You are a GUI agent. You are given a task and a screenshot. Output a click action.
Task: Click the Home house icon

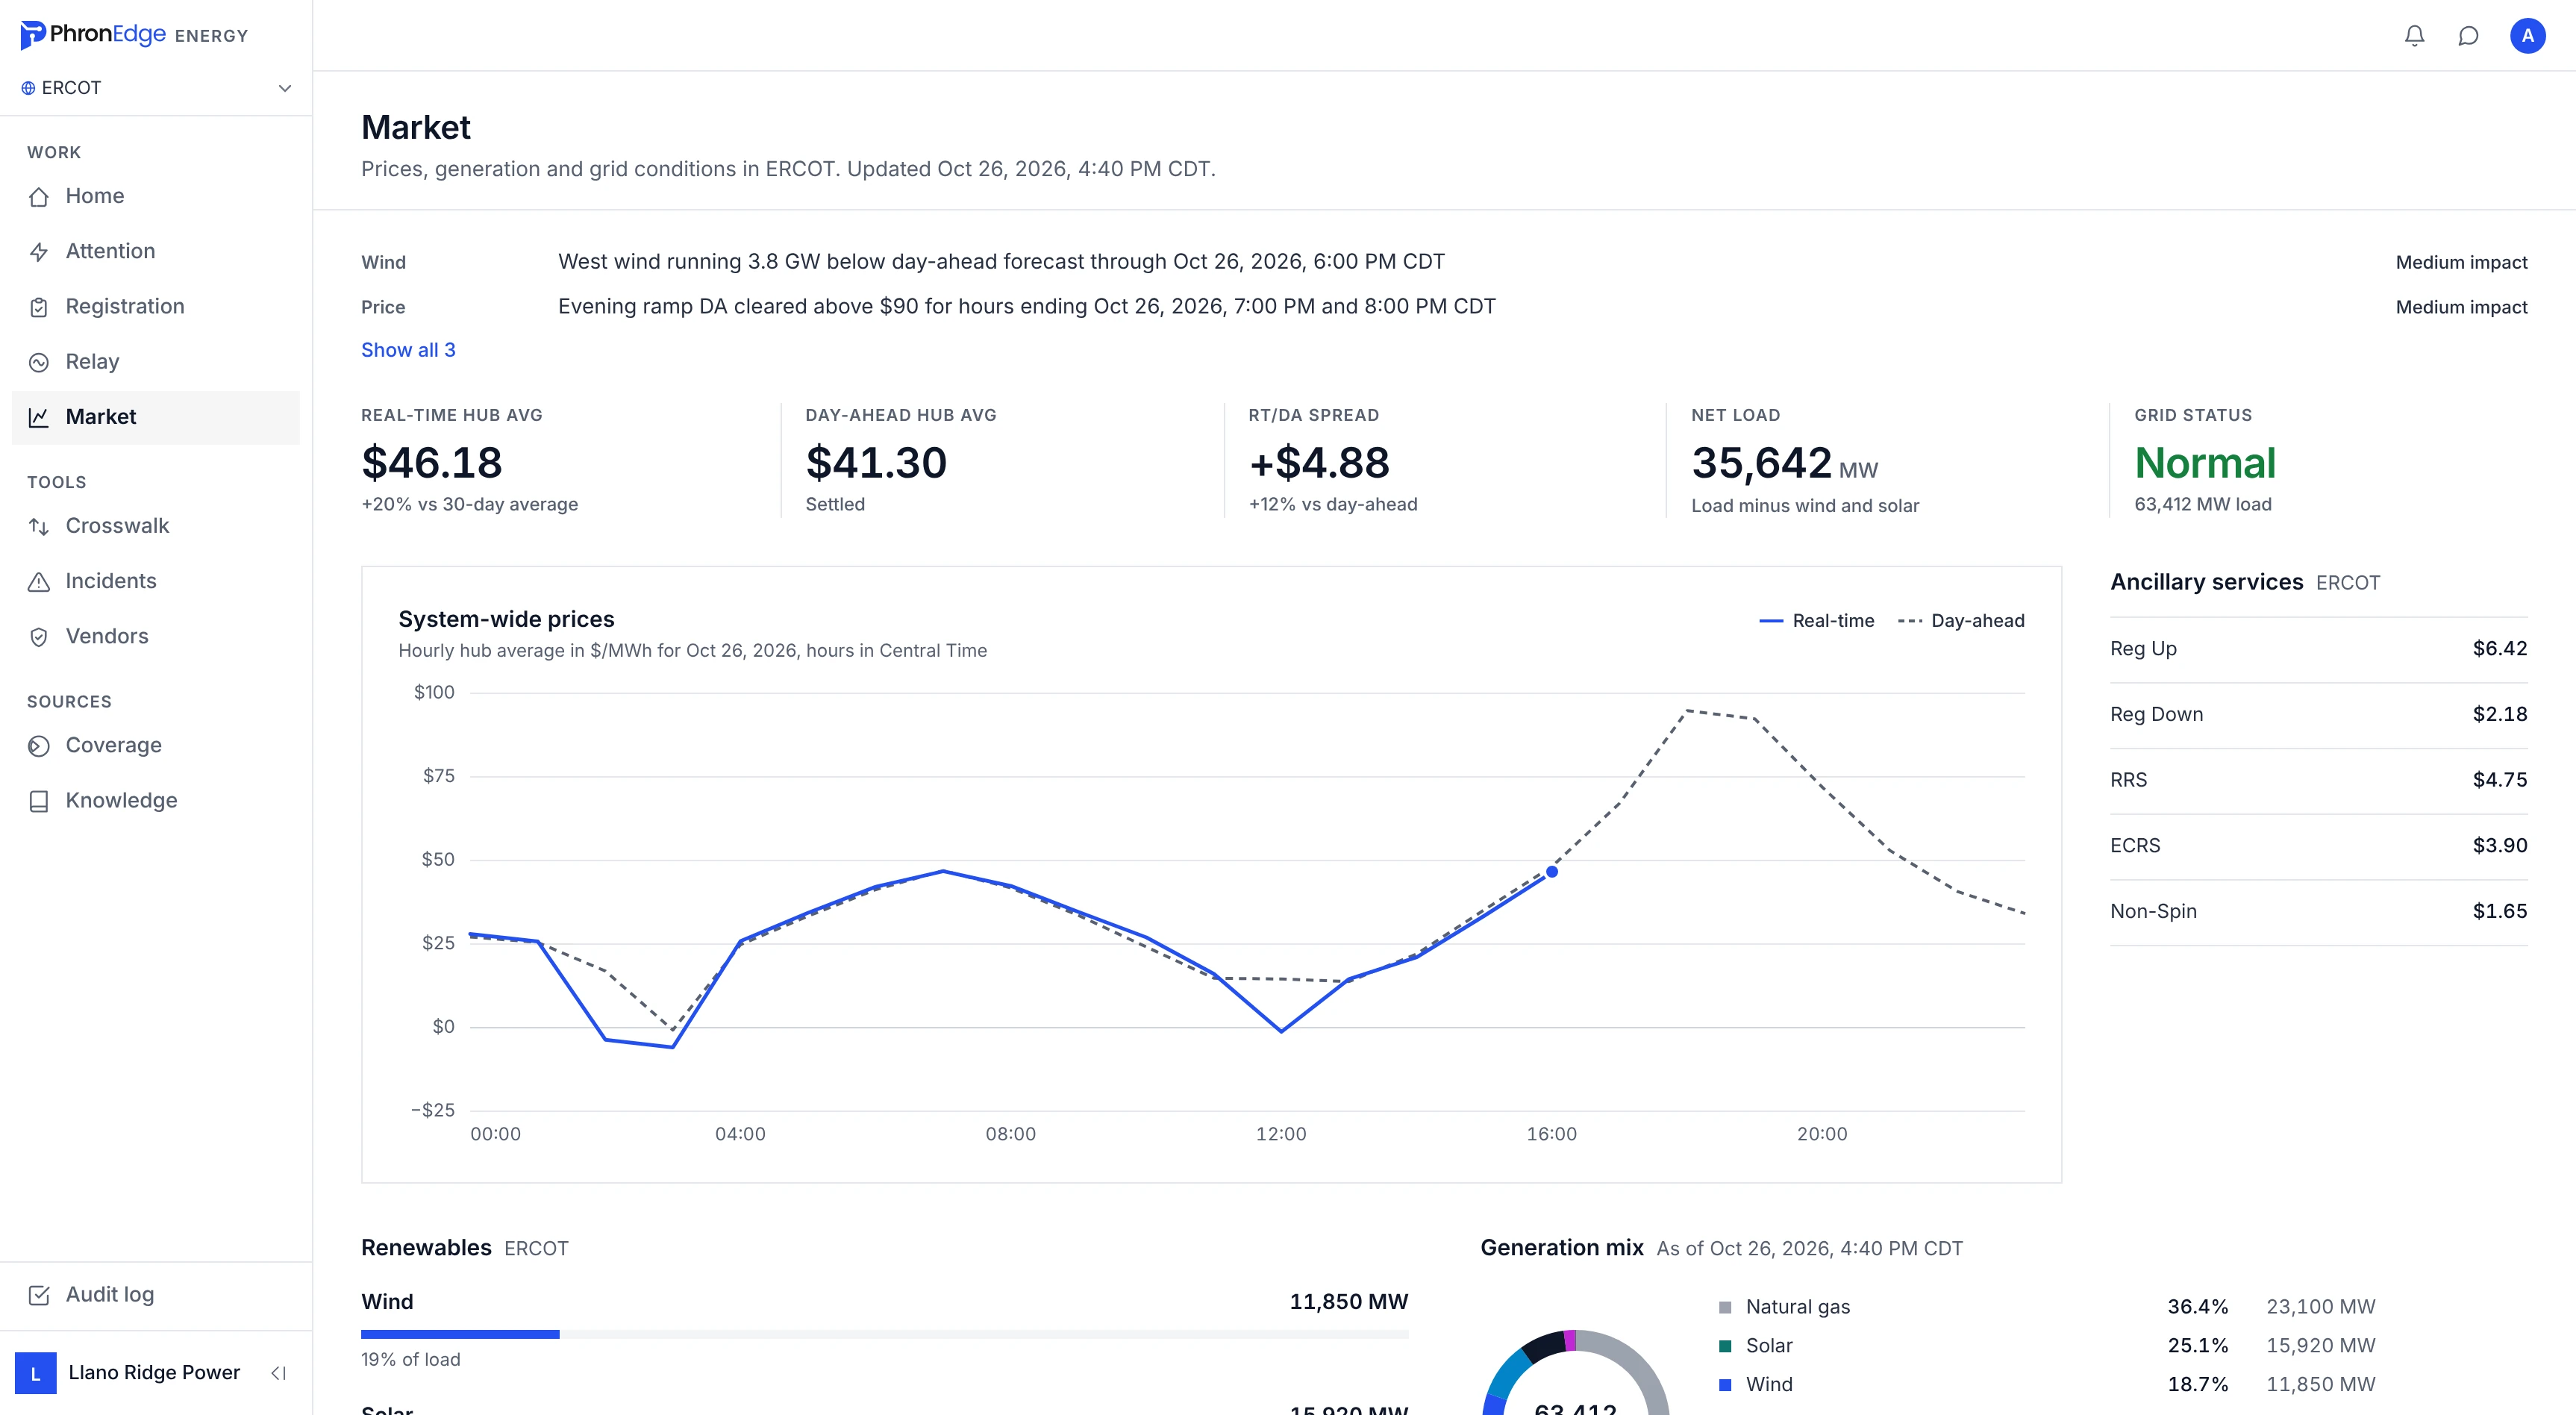(39, 197)
